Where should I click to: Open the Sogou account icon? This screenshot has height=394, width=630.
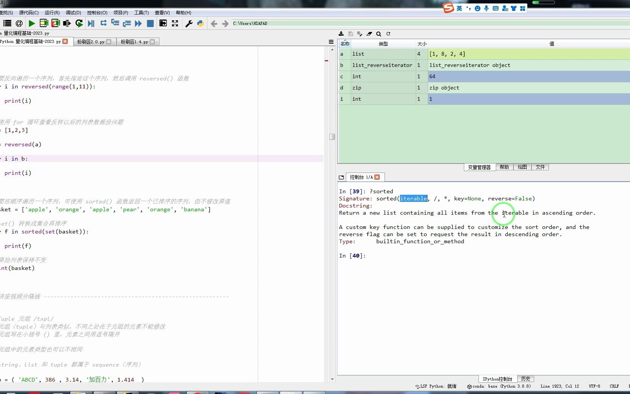click(x=505, y=8)
